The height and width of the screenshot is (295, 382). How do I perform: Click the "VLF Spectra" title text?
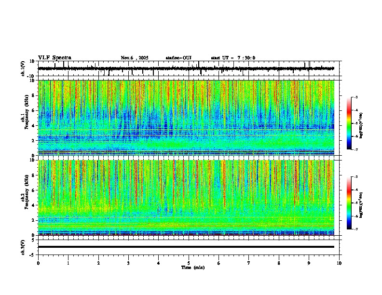55,58
